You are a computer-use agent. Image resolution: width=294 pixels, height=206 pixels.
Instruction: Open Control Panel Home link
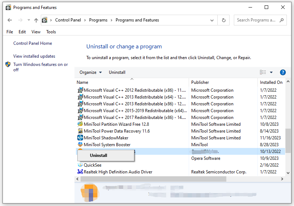pos(33,43)
